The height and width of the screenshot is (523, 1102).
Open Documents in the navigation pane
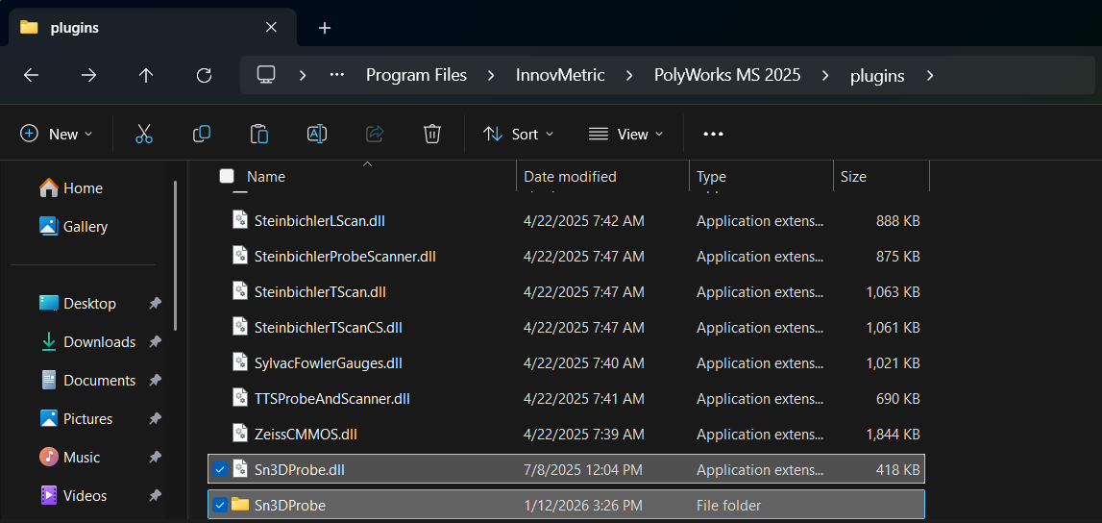(87, 381)
